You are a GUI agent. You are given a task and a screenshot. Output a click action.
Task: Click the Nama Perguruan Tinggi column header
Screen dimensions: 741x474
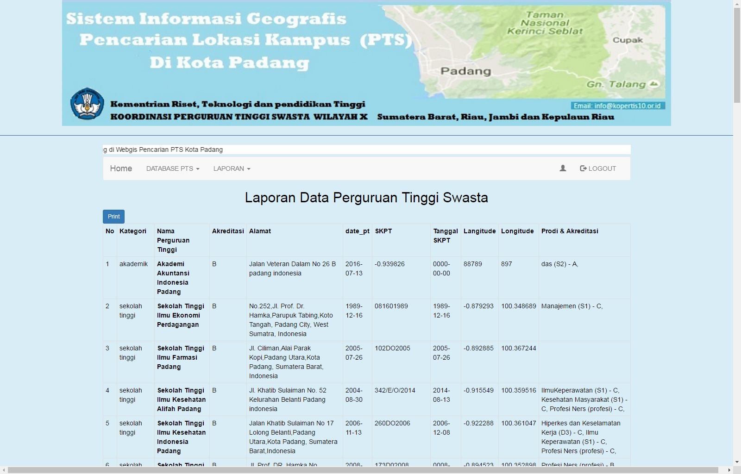click(x=173, y=240)
